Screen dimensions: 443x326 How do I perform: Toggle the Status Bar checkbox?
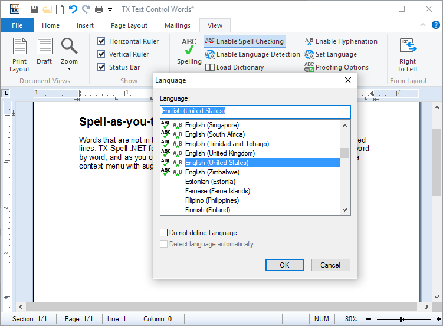(x=101, y=67)
